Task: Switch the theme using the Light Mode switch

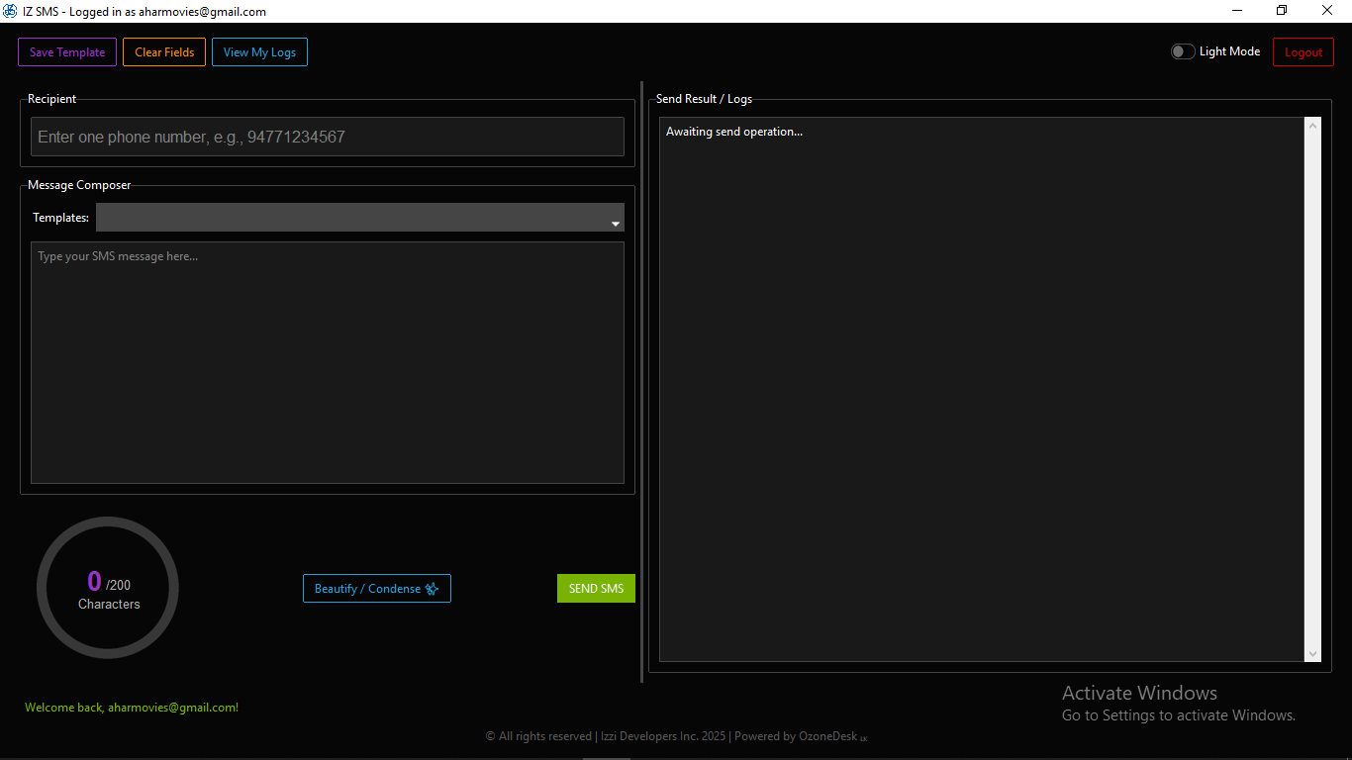Action: (x=1182, y=50)
